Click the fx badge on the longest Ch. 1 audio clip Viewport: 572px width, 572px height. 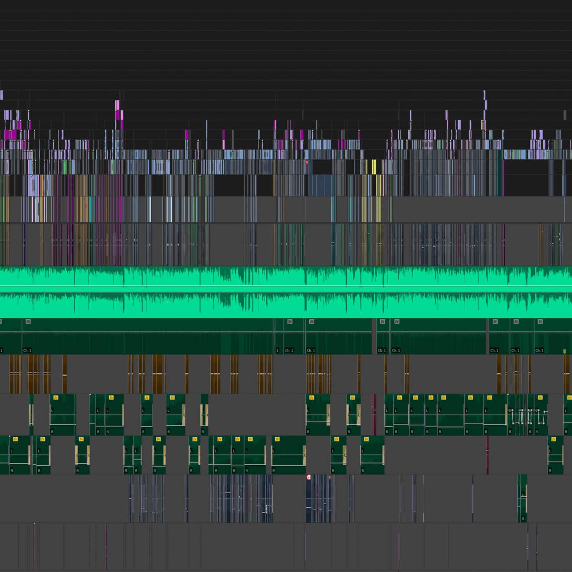(x=28, y=322)
